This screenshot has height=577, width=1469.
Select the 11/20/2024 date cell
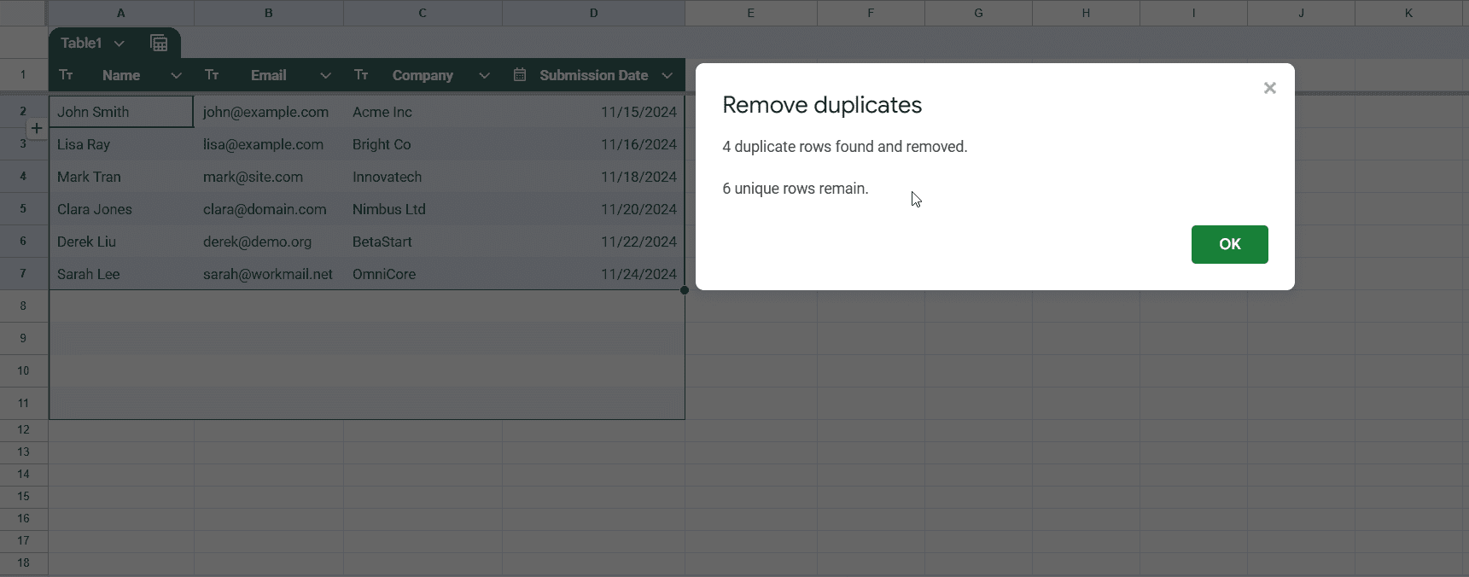[x=593, y=209]
